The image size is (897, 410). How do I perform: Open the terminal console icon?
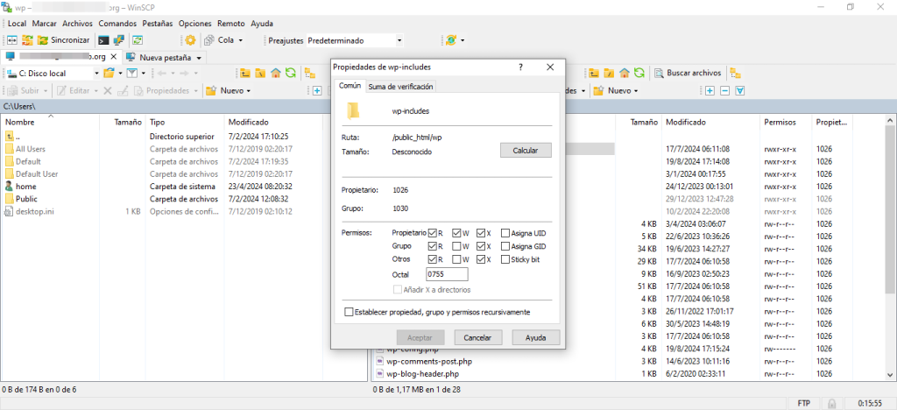pyautogui.click(x=103, y=40)
